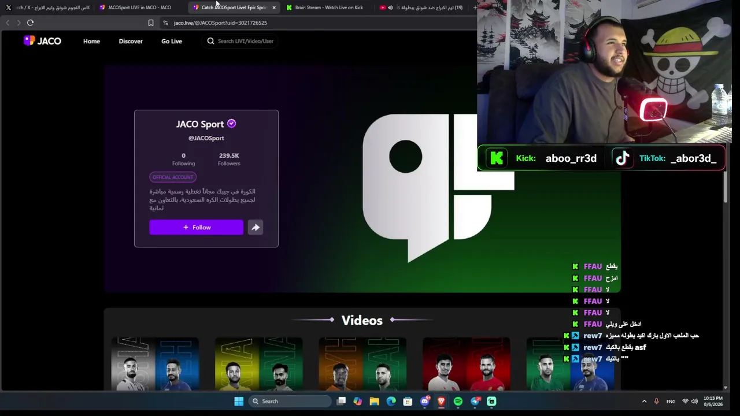Switch to Brave browser on the taskbar
740x416 pixels.
click(x=441, y=402)
